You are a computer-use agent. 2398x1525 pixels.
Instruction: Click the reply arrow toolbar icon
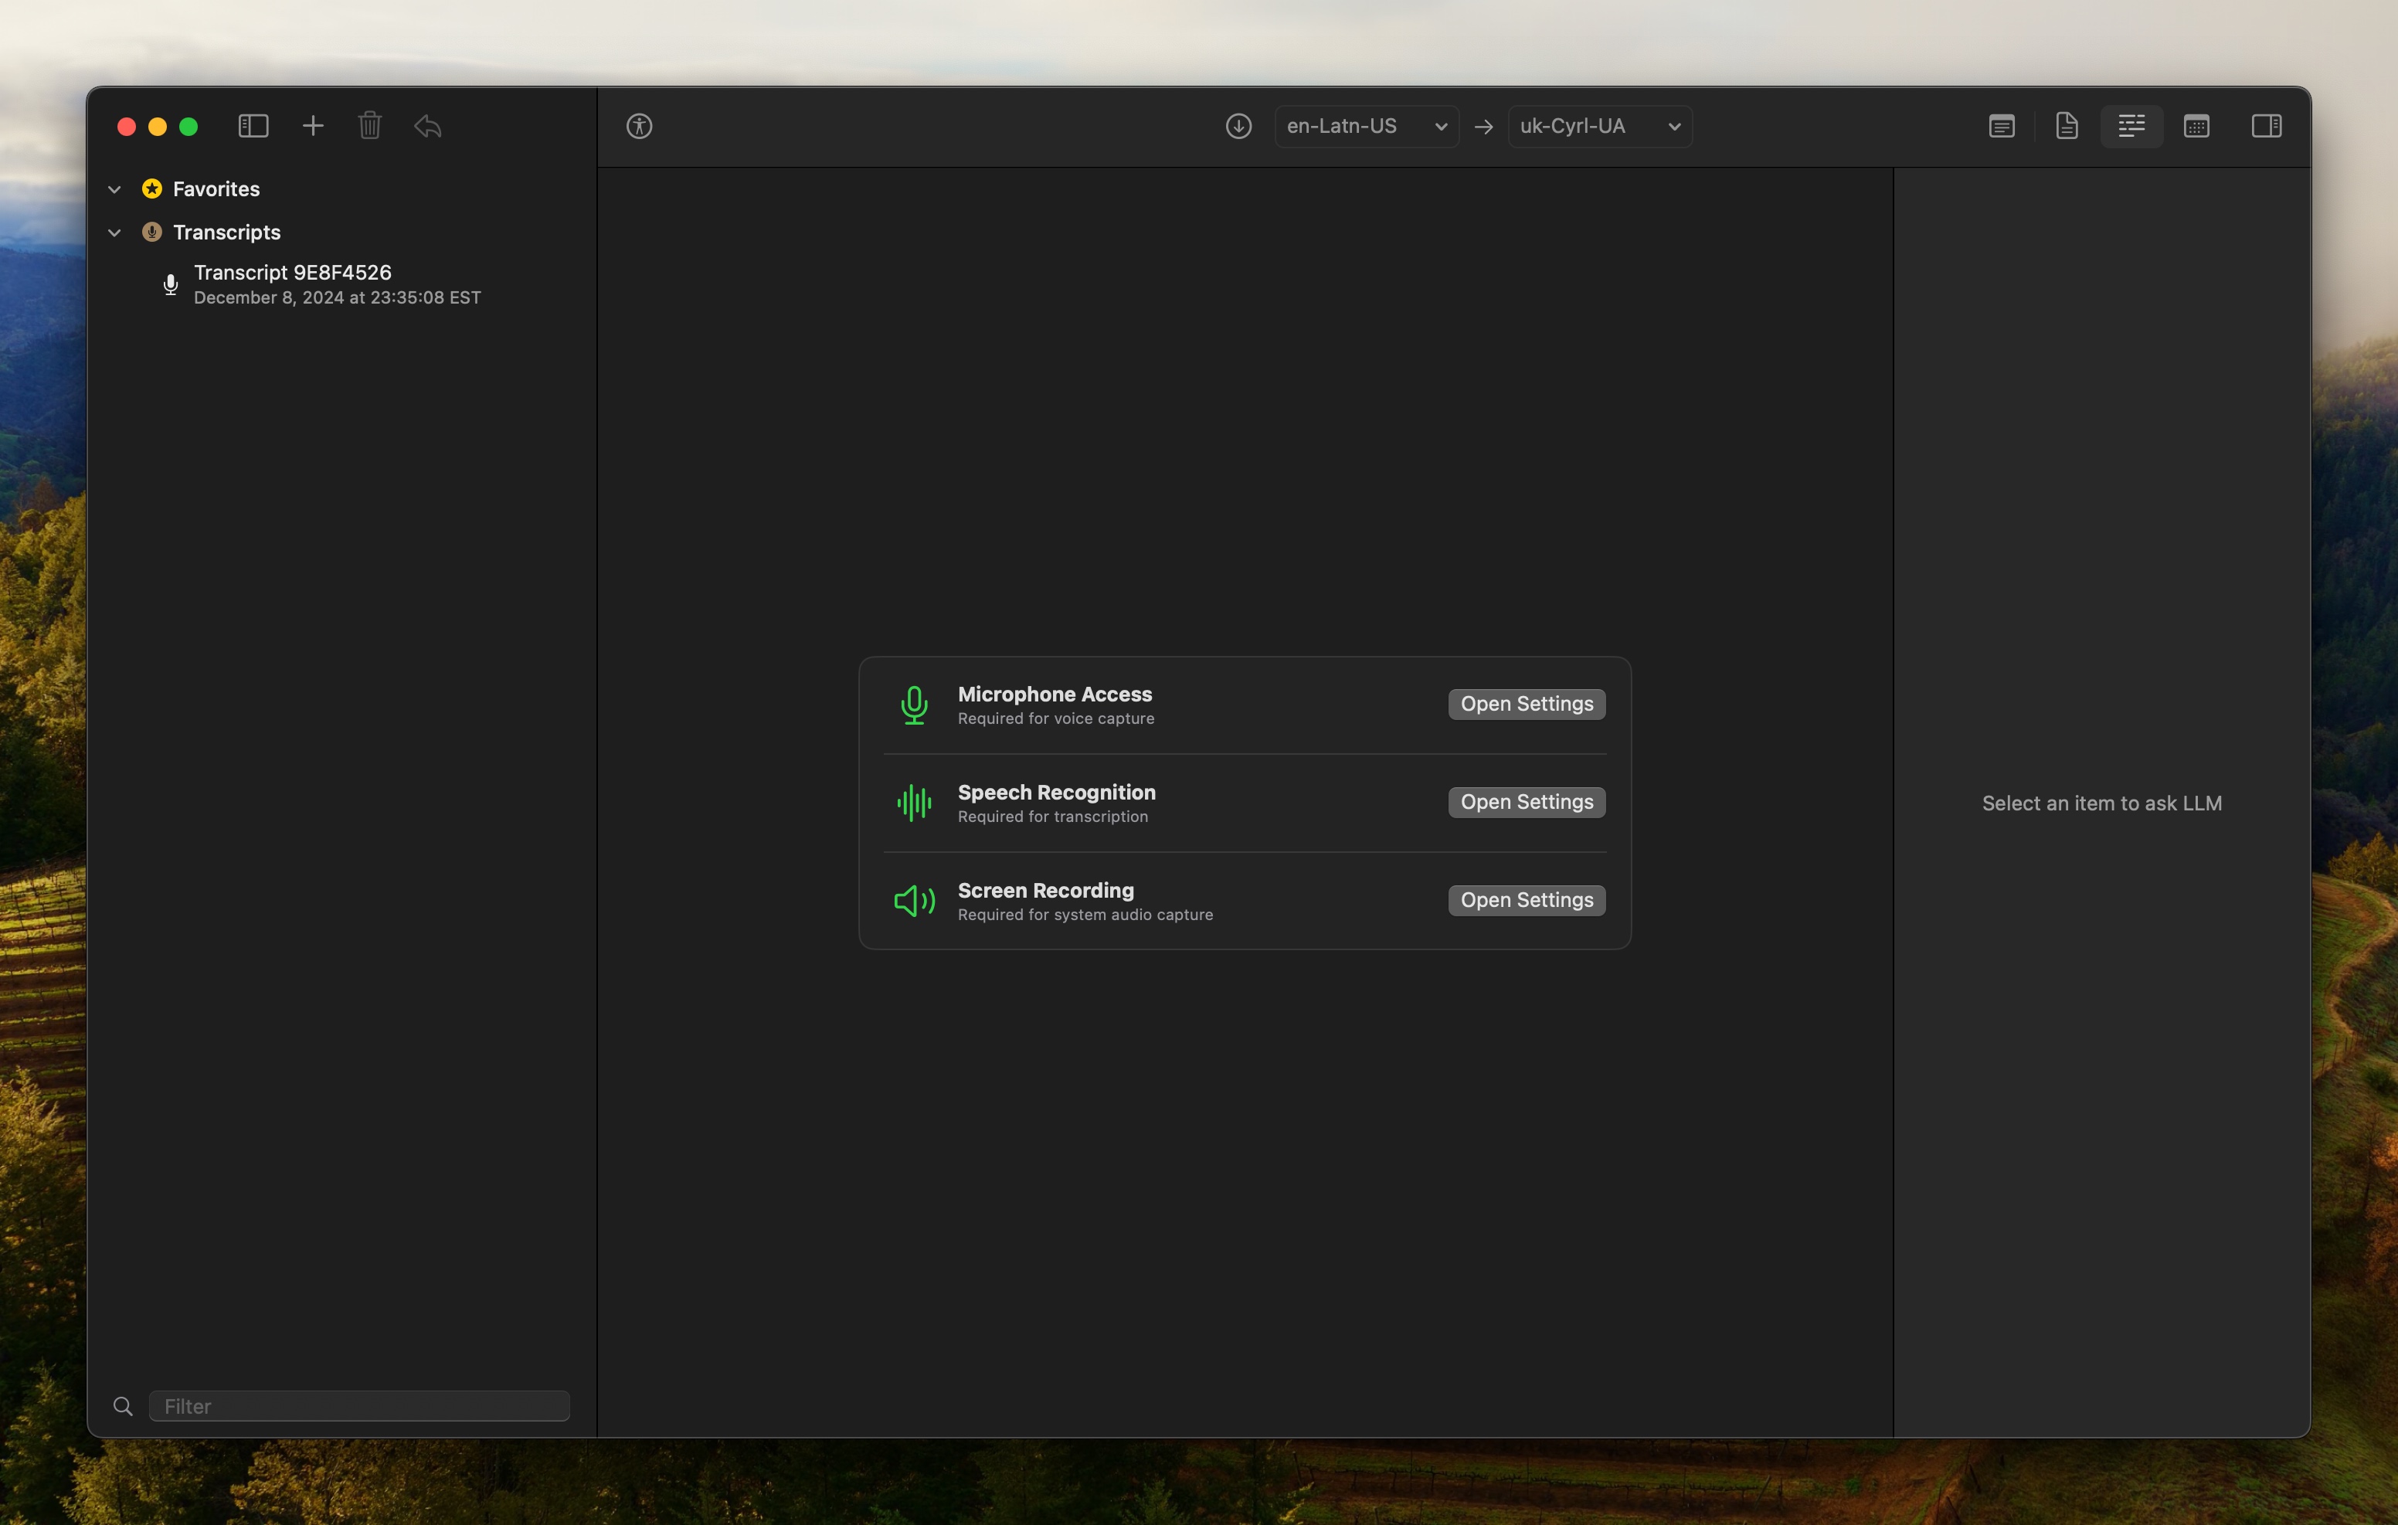click(x=428, y=125)
